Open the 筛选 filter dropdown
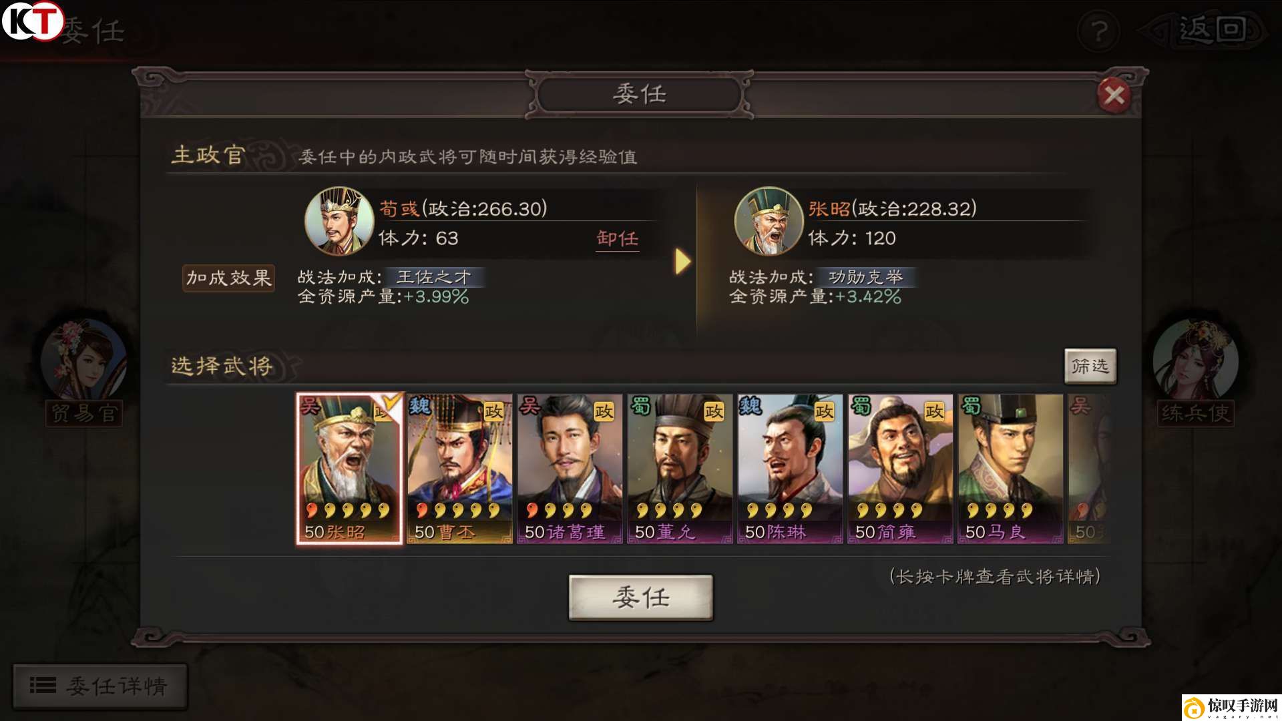 tap(1090, 366)
